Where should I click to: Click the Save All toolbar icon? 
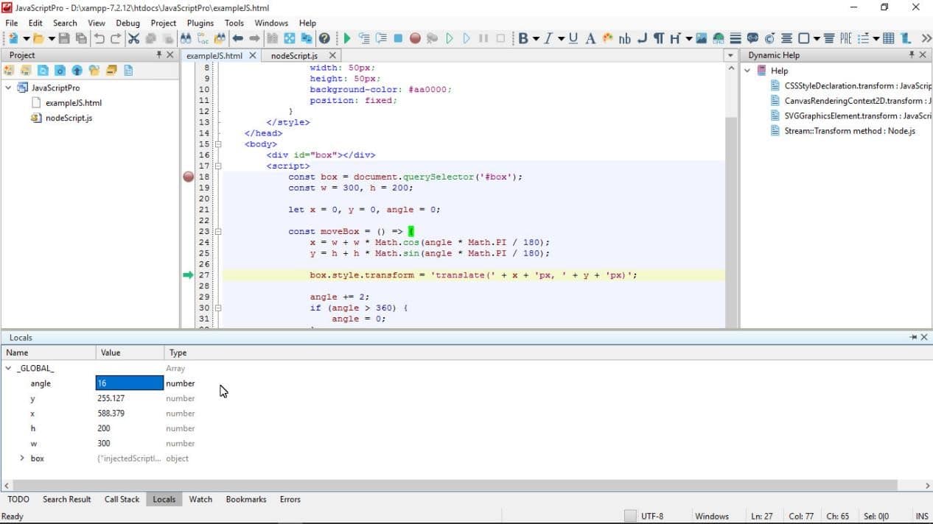pyautogui.click(x=81, y=38)
